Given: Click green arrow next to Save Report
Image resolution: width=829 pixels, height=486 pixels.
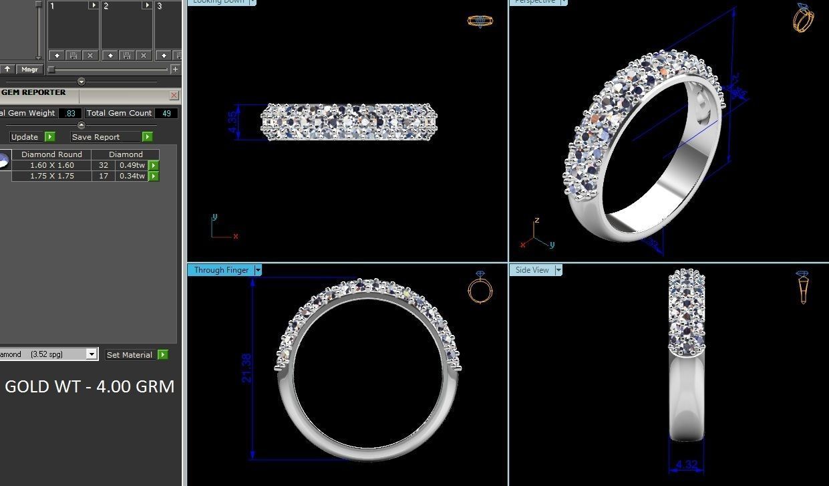Looking at the screenshot, I should [148, 137].
